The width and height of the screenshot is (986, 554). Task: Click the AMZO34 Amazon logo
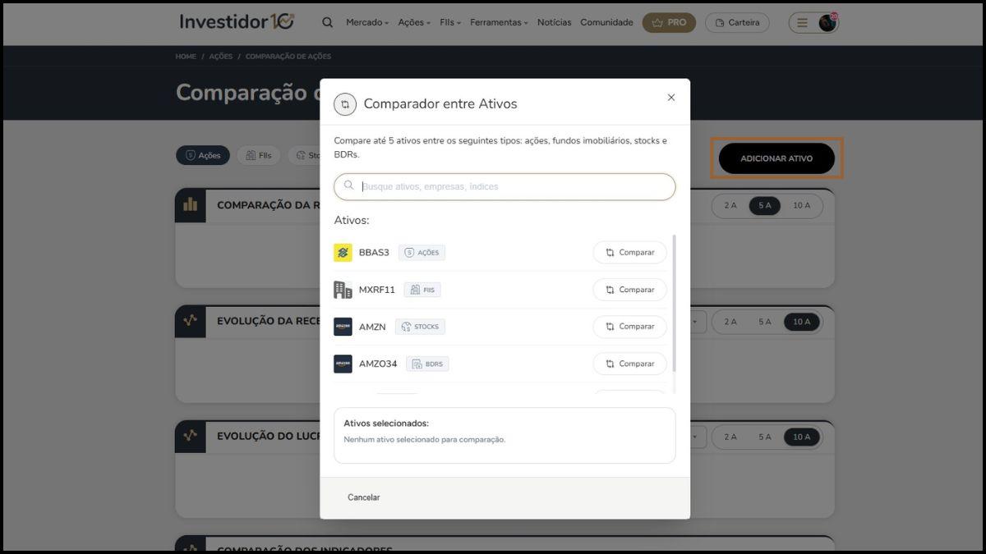coord(343,364)
